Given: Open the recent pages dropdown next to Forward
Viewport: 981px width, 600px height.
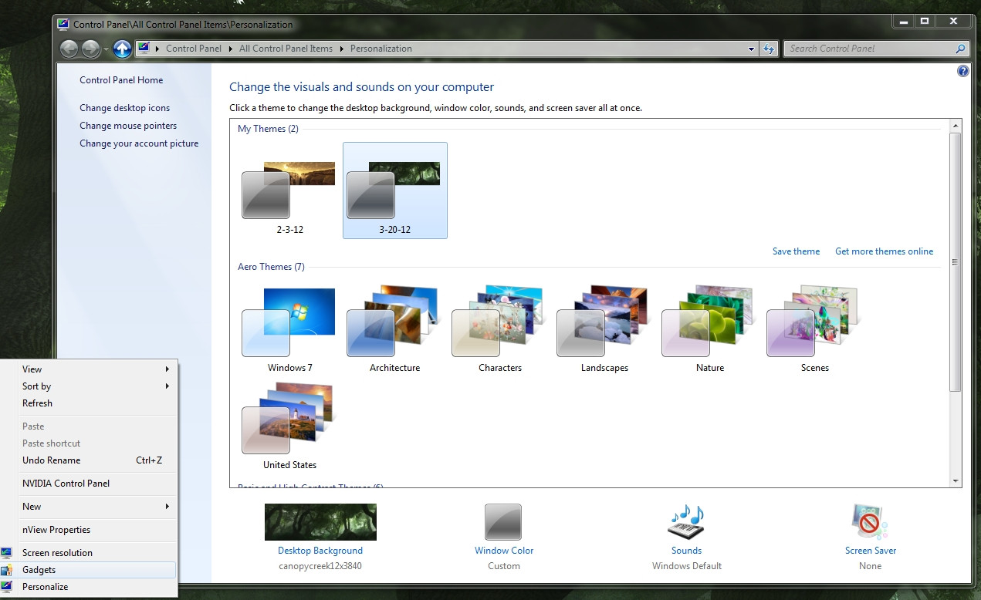Looking at the screenshot, I should [x=107, y=49].
